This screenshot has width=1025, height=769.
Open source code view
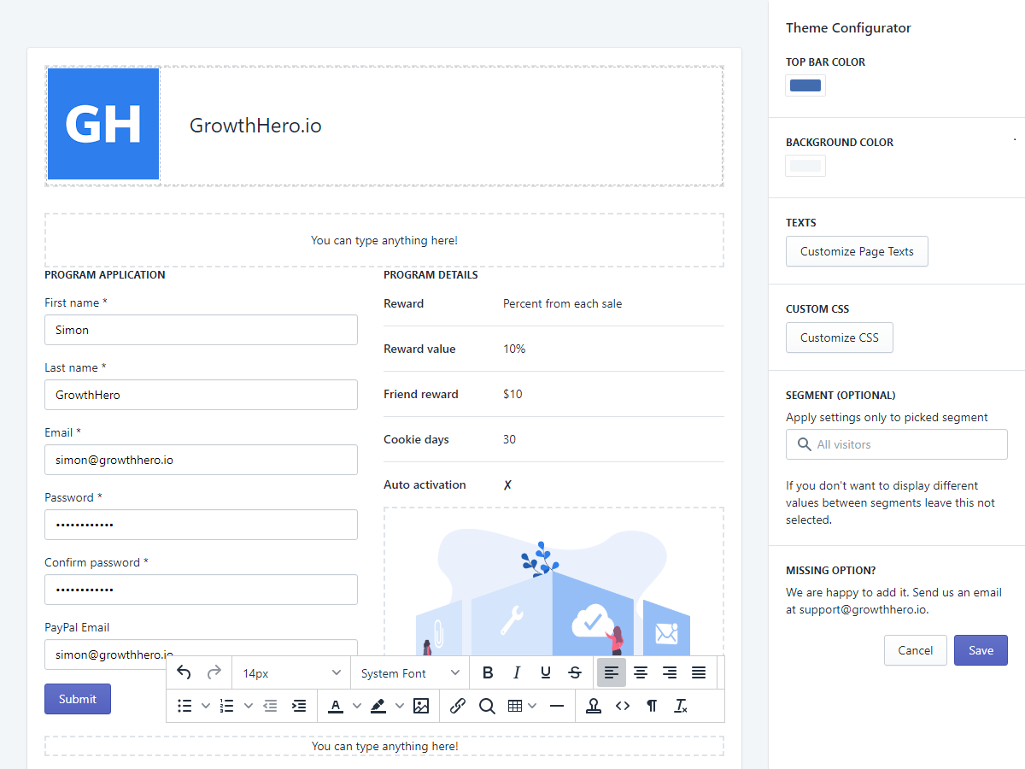[623, 706]
